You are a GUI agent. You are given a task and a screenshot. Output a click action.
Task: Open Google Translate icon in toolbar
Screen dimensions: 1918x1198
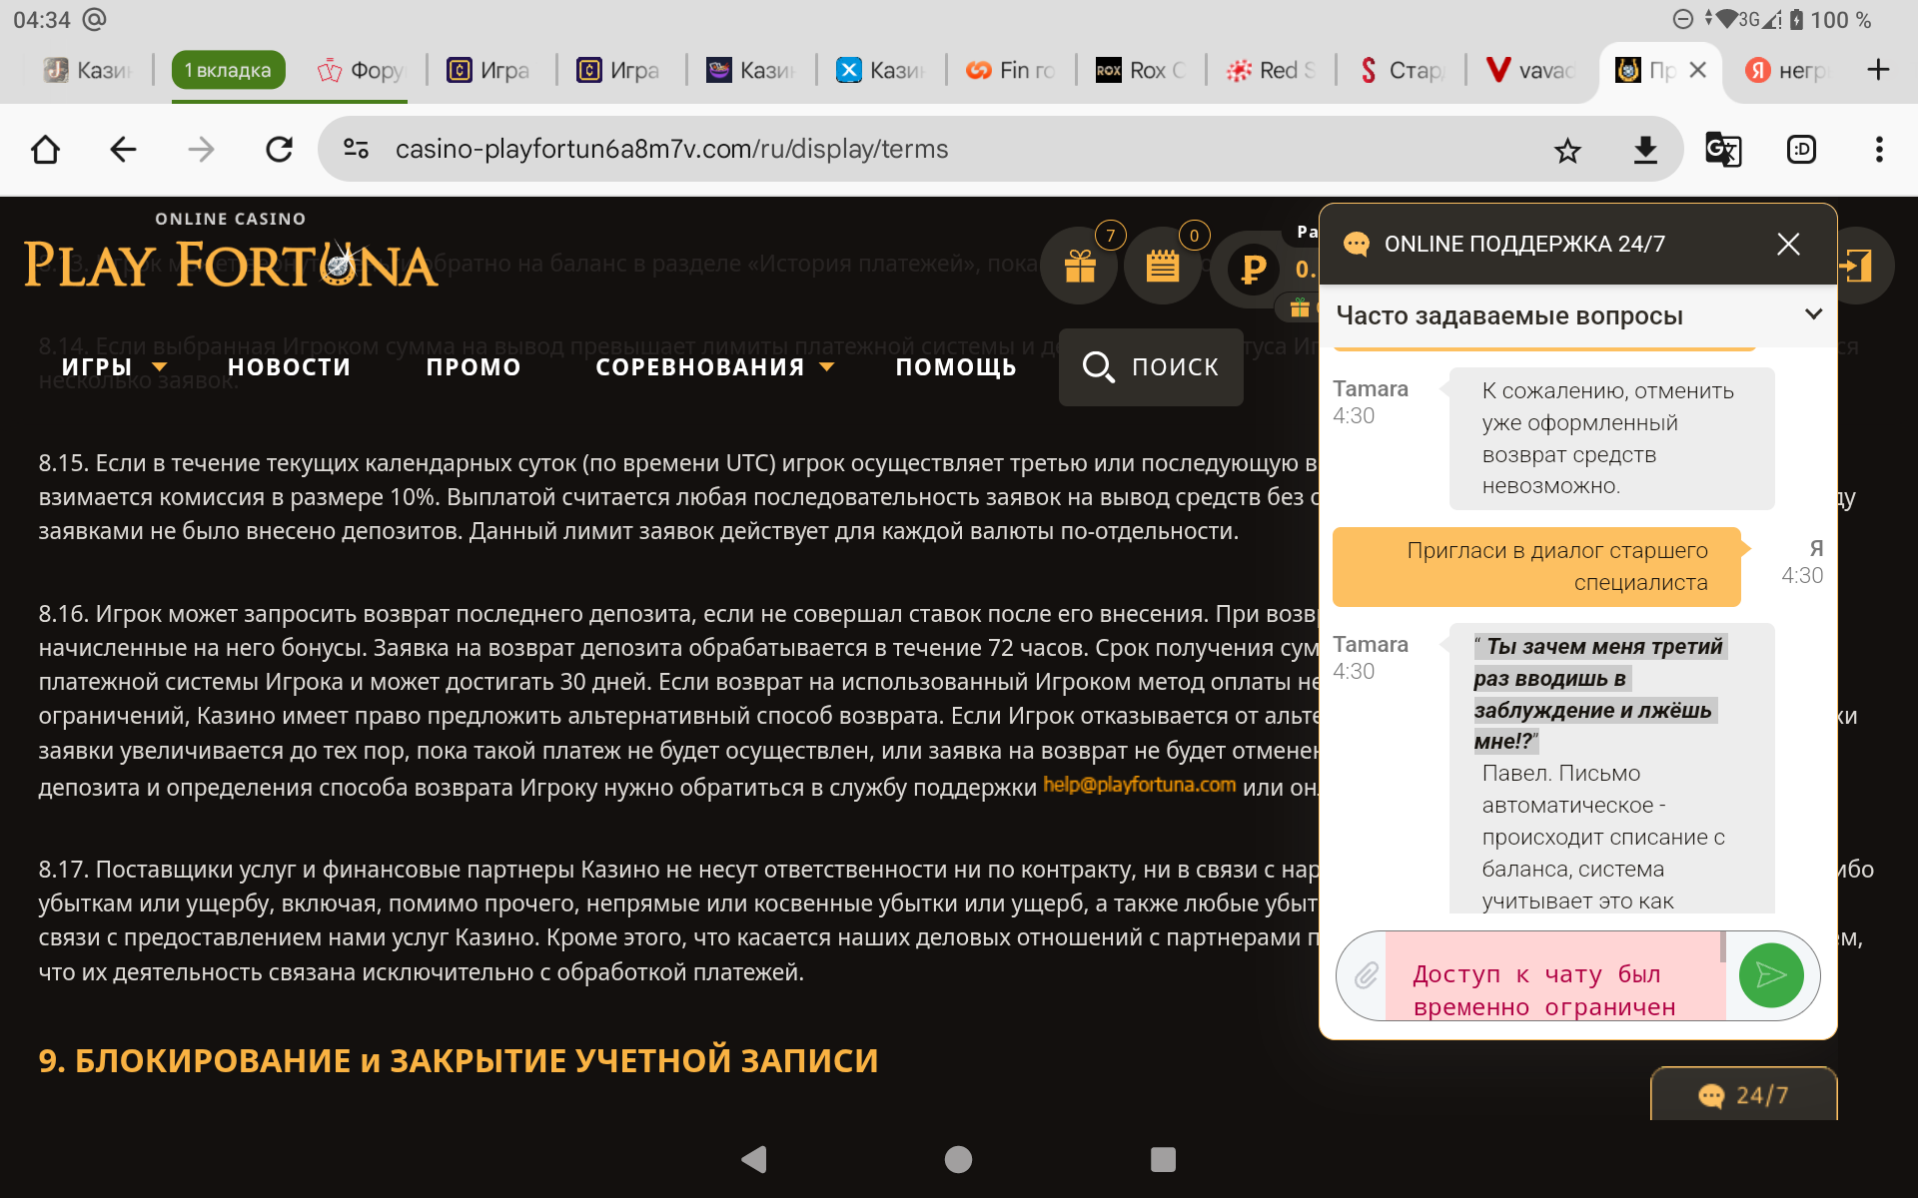click(x=1722, y=150)
